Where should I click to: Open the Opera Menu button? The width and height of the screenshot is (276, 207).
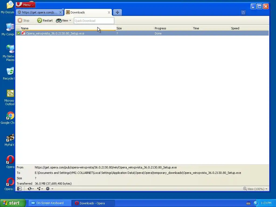(x=26, y=5)
